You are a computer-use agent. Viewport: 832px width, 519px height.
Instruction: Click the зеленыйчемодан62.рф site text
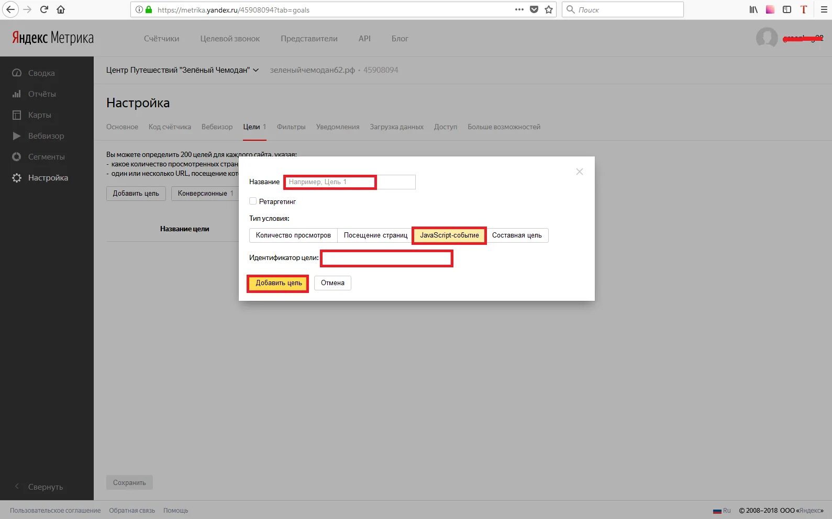coord(313,70)
